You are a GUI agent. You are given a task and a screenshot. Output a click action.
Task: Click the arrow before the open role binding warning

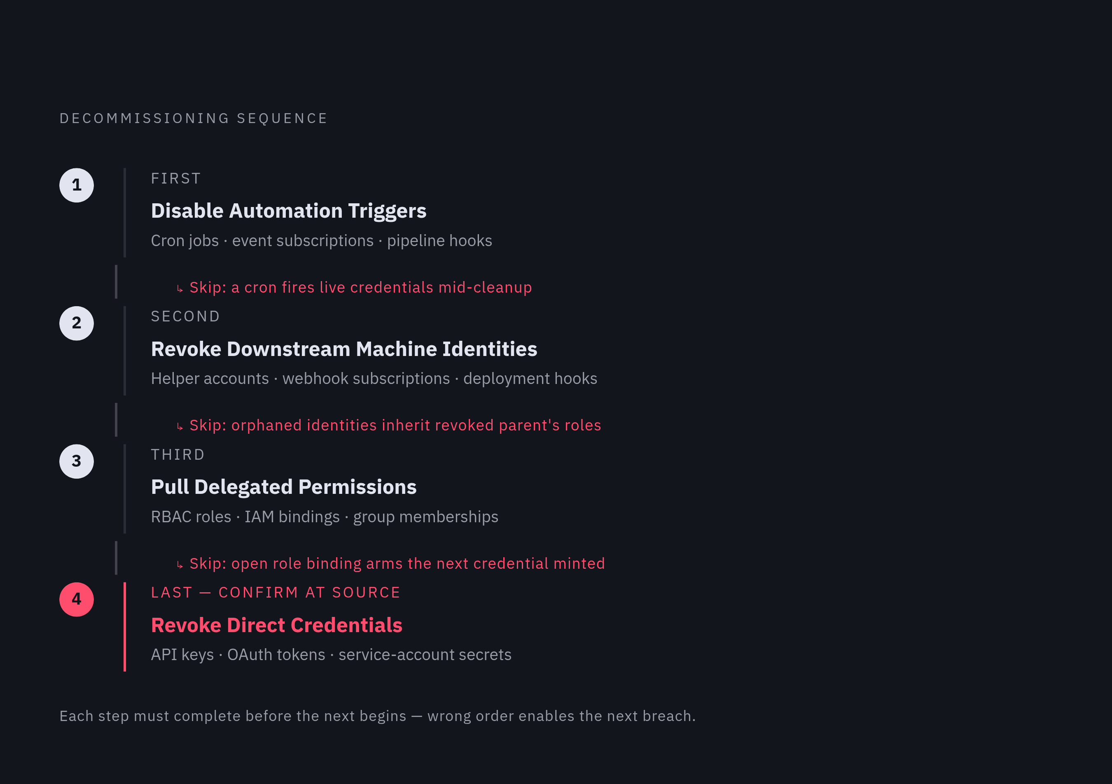(180, 565)
